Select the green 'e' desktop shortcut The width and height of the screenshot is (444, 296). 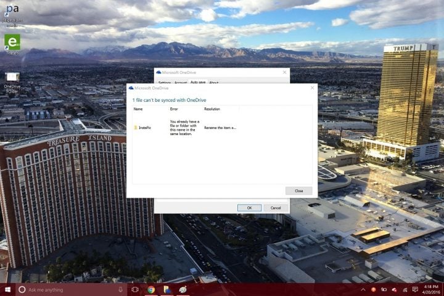tap(12, 44)
